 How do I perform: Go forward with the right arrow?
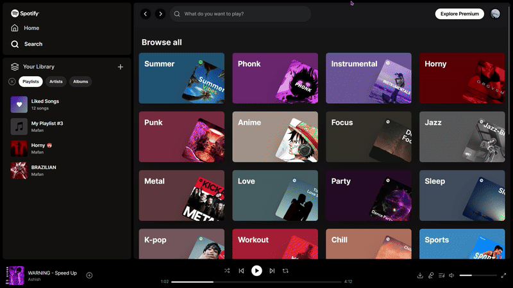(160, 13)
